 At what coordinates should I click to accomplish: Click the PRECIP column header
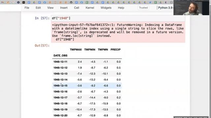(x=115, y=49)
